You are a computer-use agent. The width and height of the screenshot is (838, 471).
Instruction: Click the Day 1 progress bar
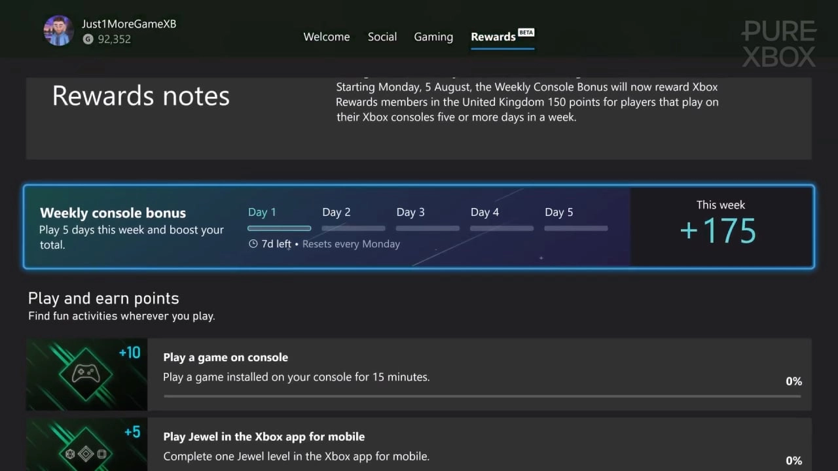click(x=279, y=228)
